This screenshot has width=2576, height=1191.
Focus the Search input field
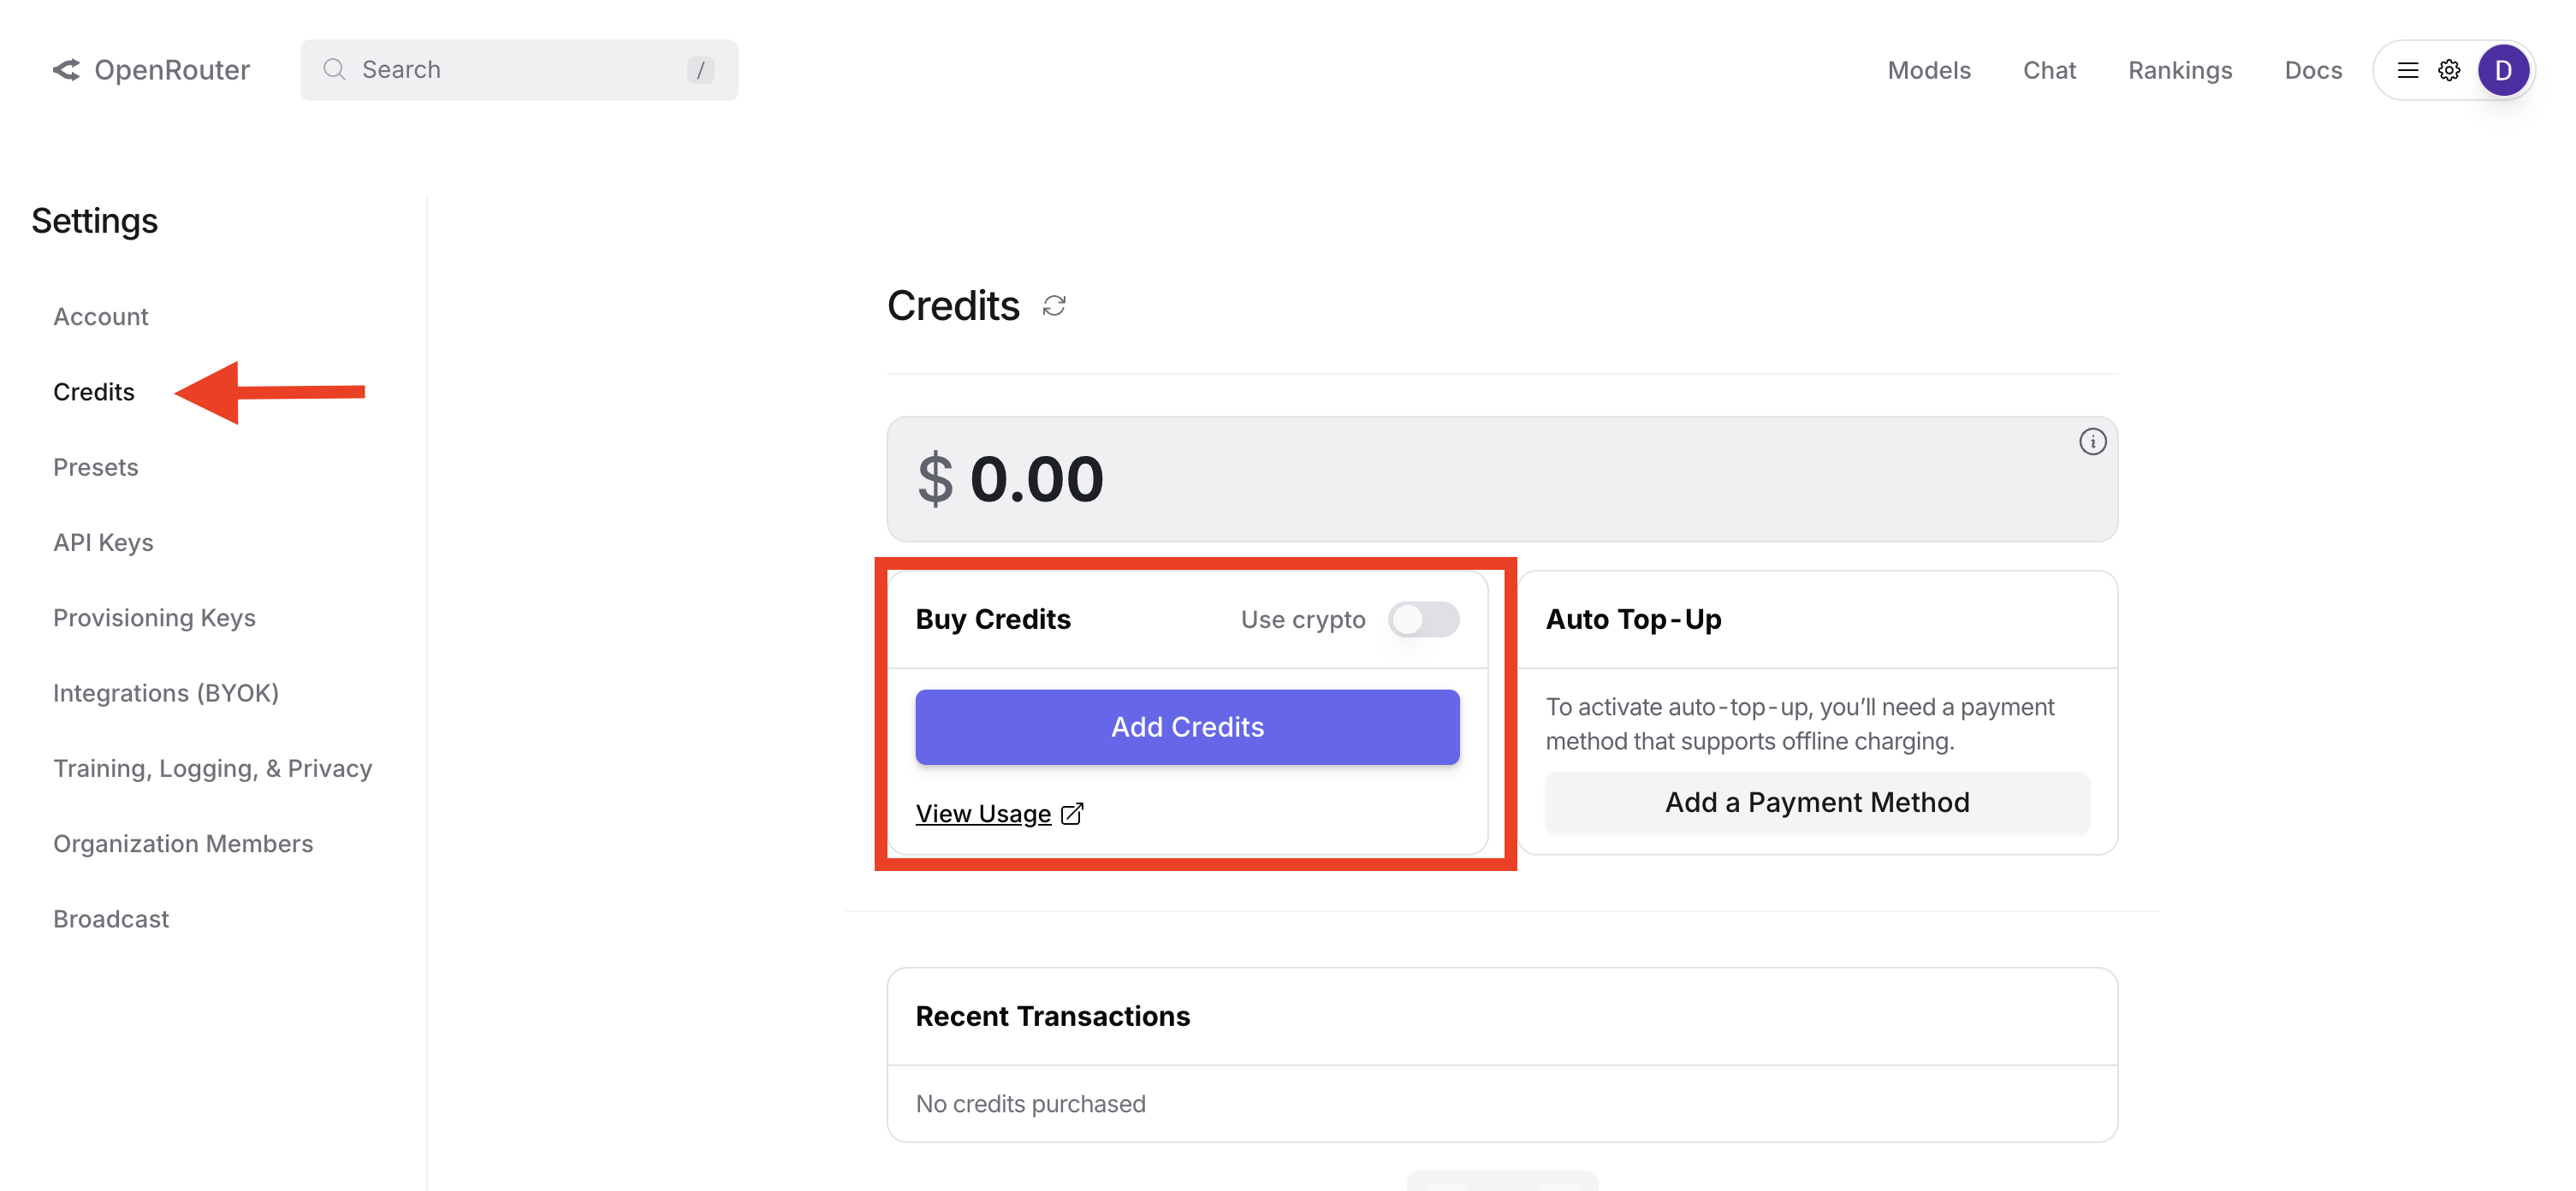[x=520, y=70]
